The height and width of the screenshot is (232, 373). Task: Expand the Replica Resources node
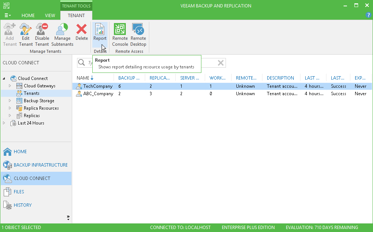[10, 108]
